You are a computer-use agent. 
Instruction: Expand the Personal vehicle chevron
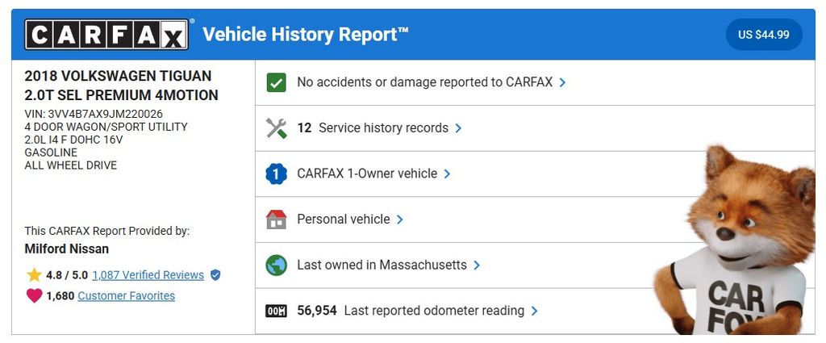coord(400,220)
